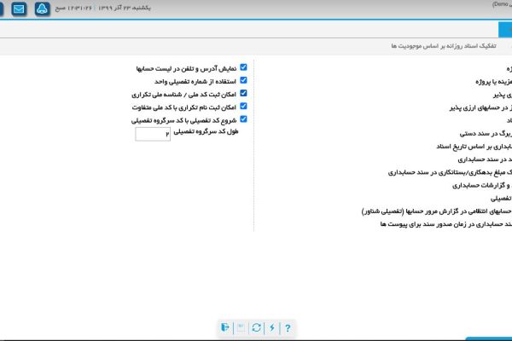
Task: Uncheck 'شروع کد تفصیلی با کد سرگروه تفصیلی'
Action: click(x=243, y=120)
